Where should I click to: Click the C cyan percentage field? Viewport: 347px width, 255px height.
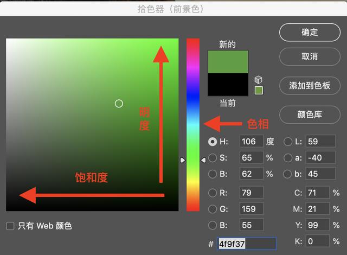tap(317, 193)
